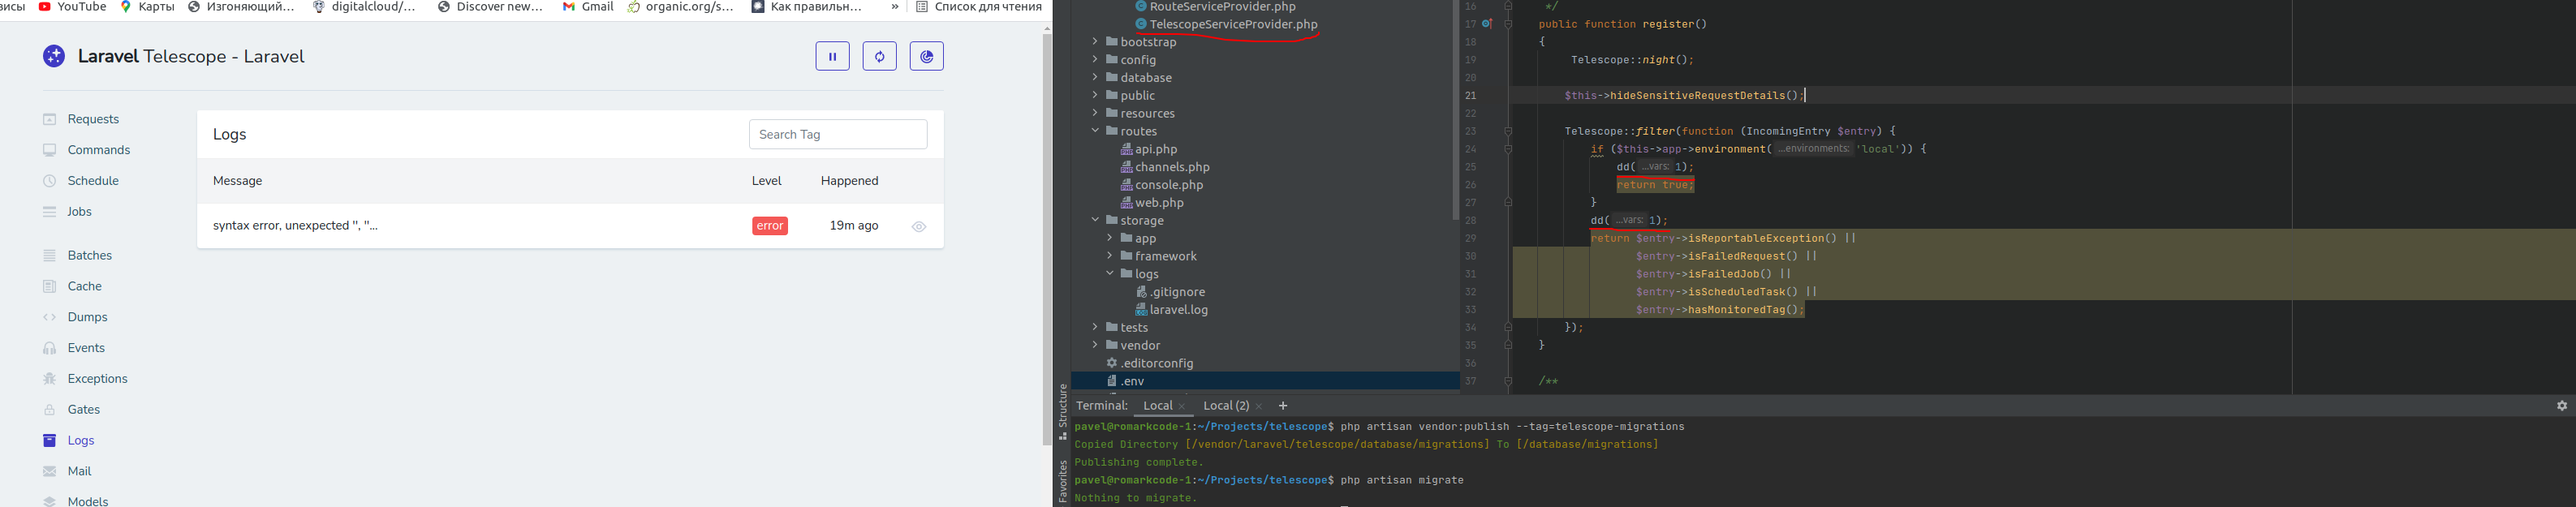Open Jobs in Telescope sidebar
This screenshot has height=507, width=2576.
[79, 212]
